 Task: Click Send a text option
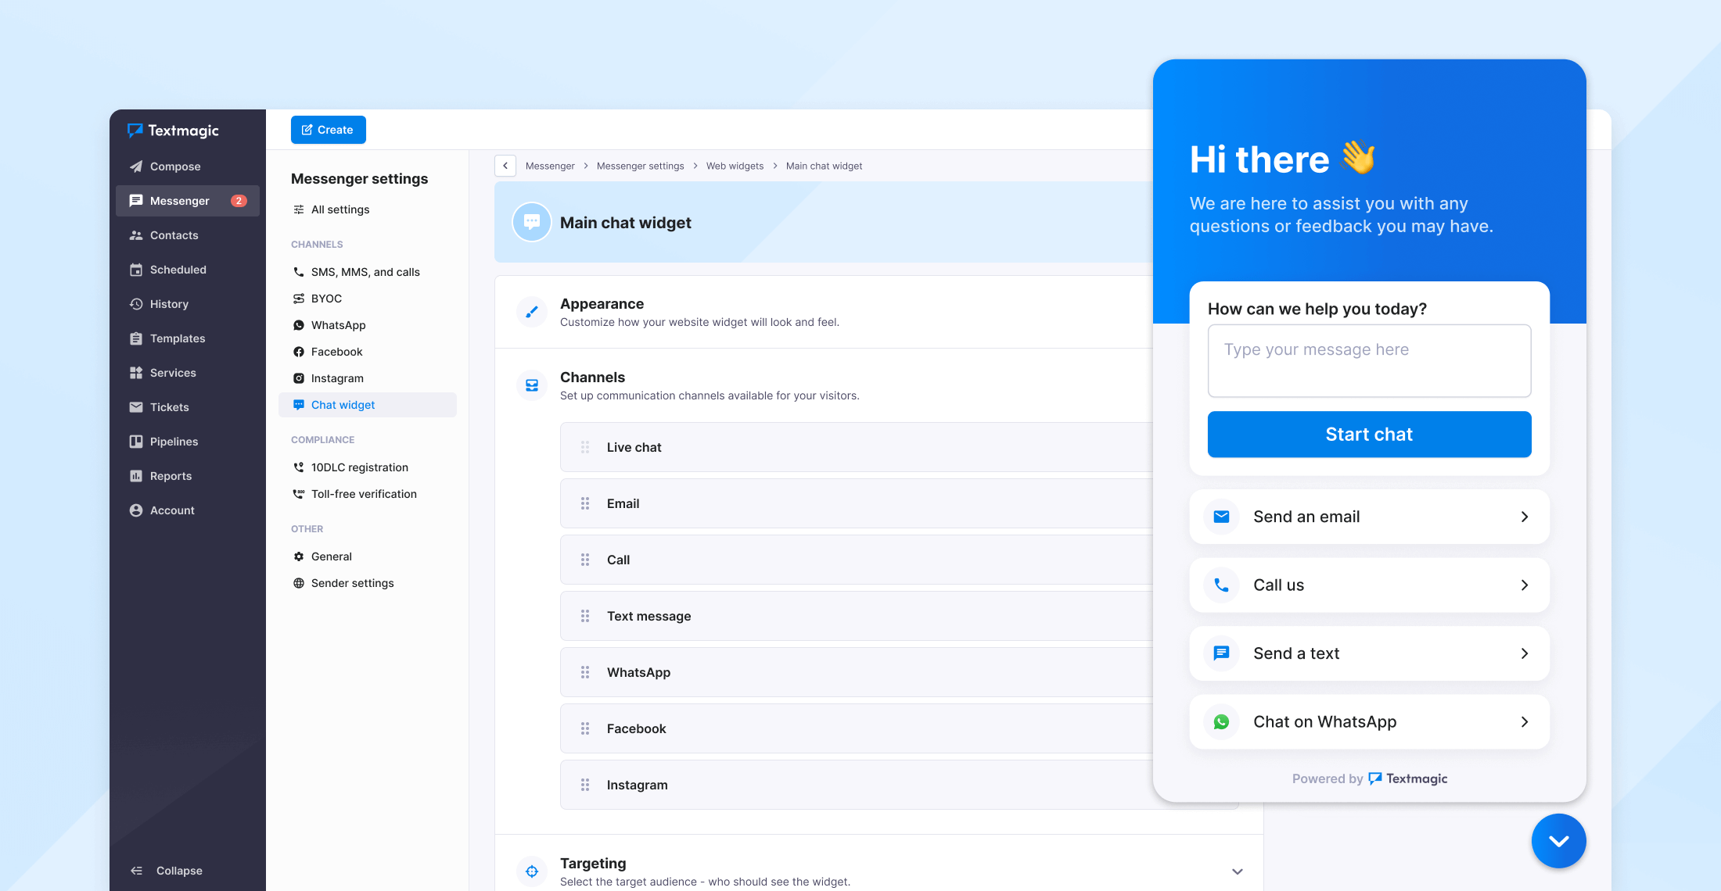1369,653
